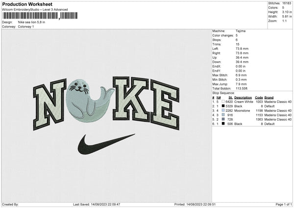
Task: Click the "N#" column header
Action: (x=219, y=98)
